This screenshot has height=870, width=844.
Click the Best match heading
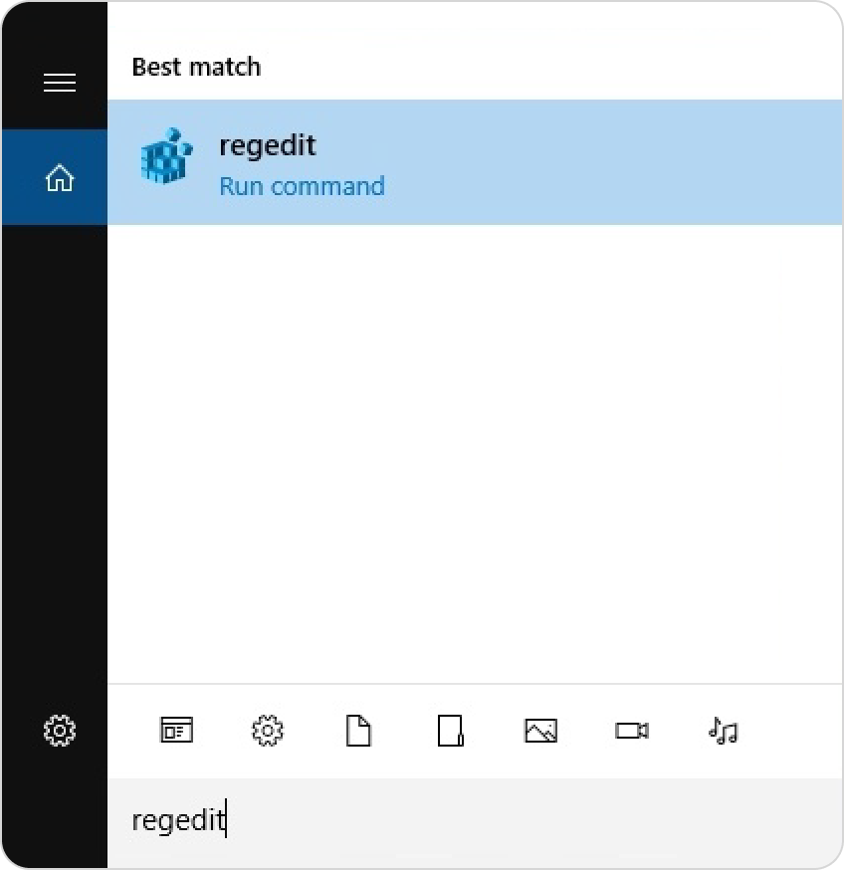[x=196, y=67]
